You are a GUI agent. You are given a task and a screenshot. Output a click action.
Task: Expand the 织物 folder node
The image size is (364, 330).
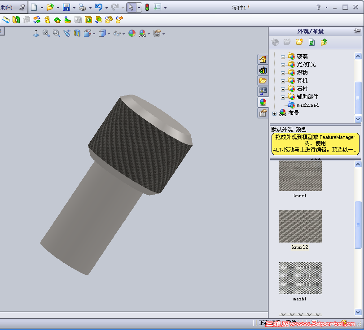tap(283, 73)
